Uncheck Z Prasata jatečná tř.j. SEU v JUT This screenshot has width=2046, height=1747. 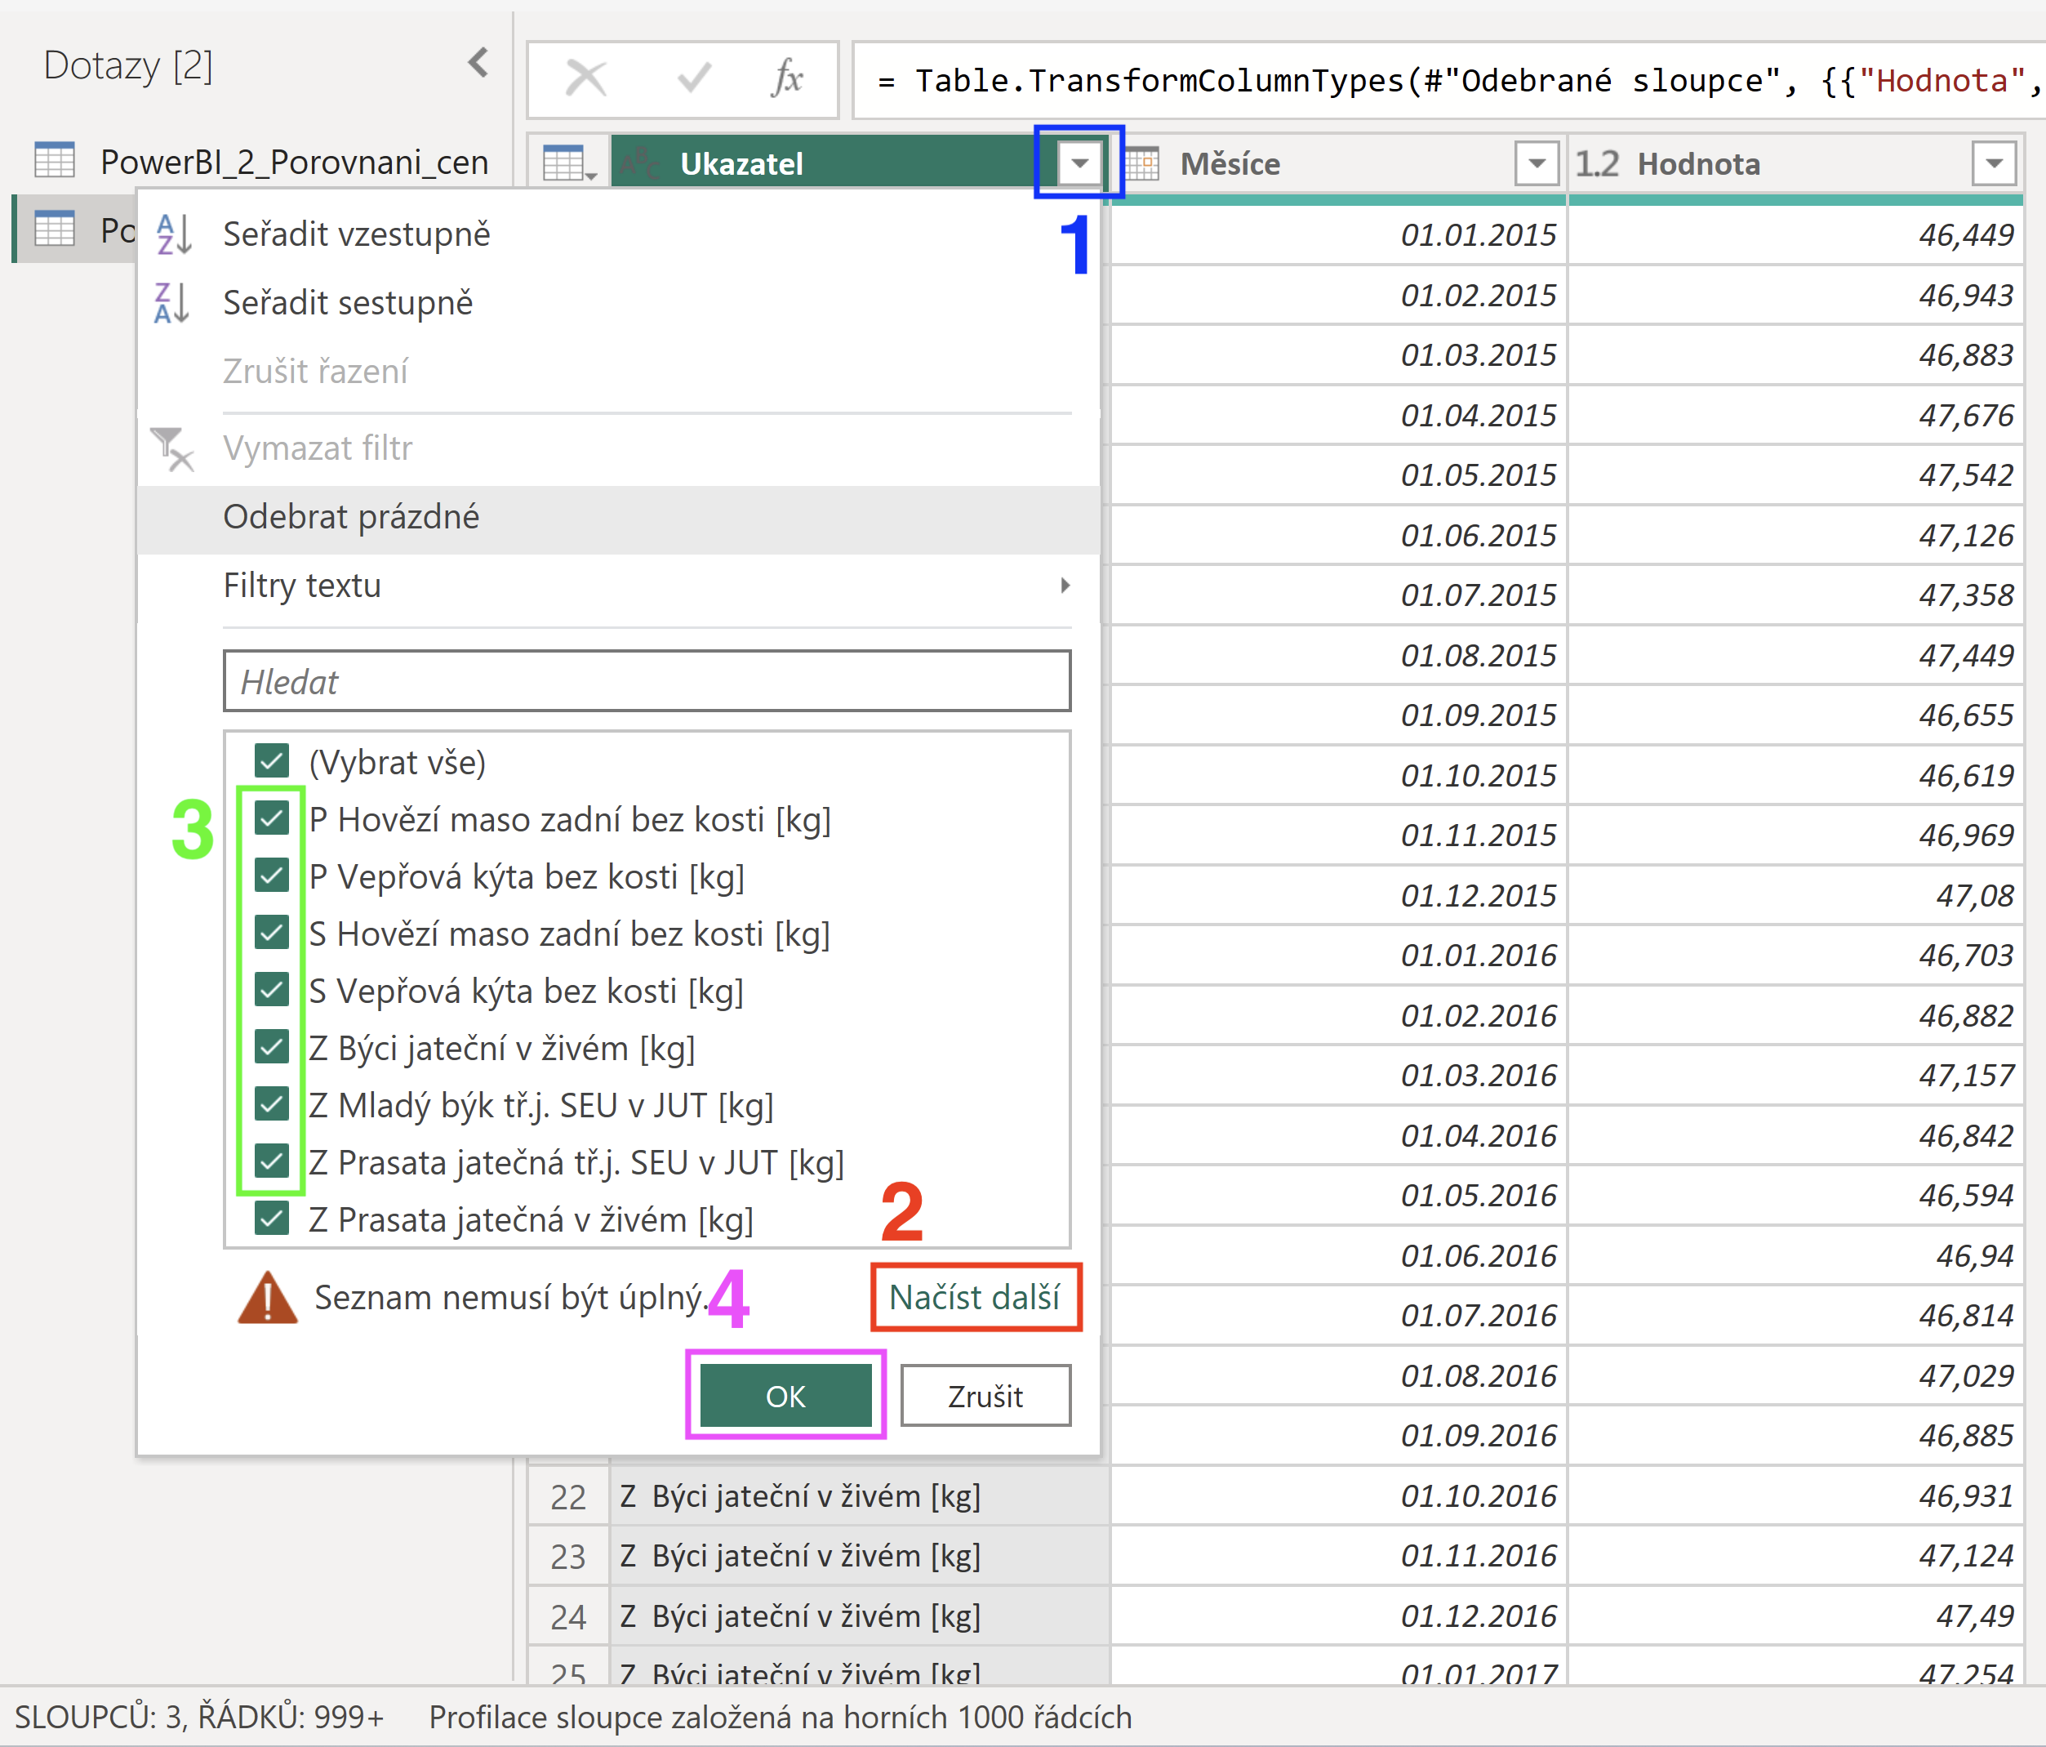click(272, 1161)
